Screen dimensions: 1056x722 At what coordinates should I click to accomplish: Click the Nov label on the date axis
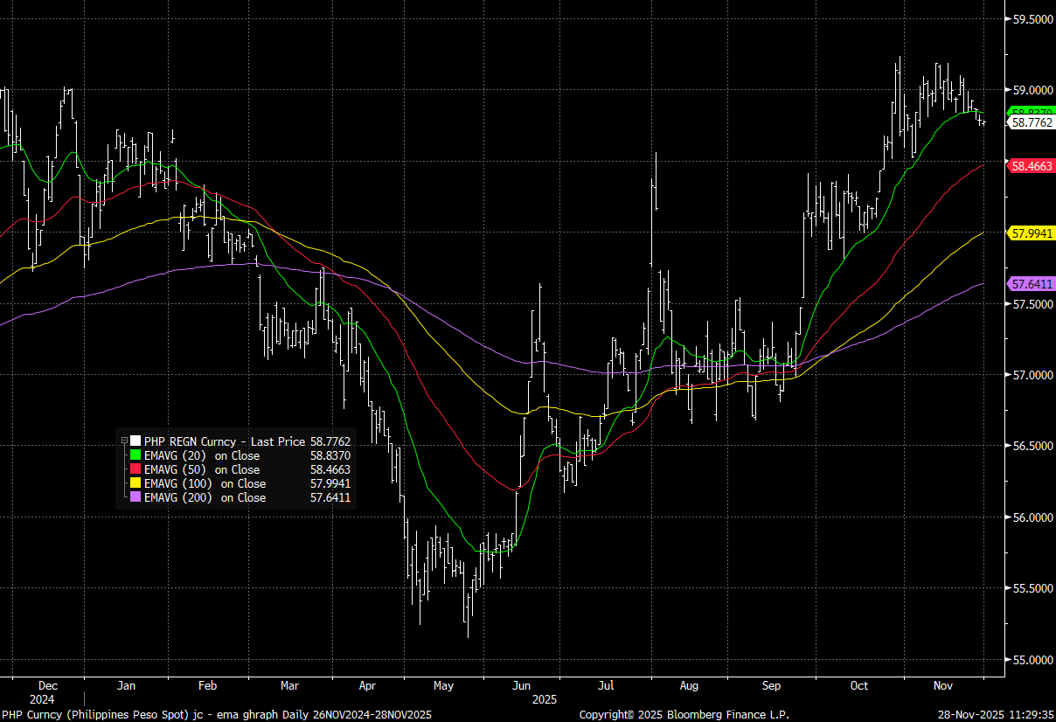943,687
